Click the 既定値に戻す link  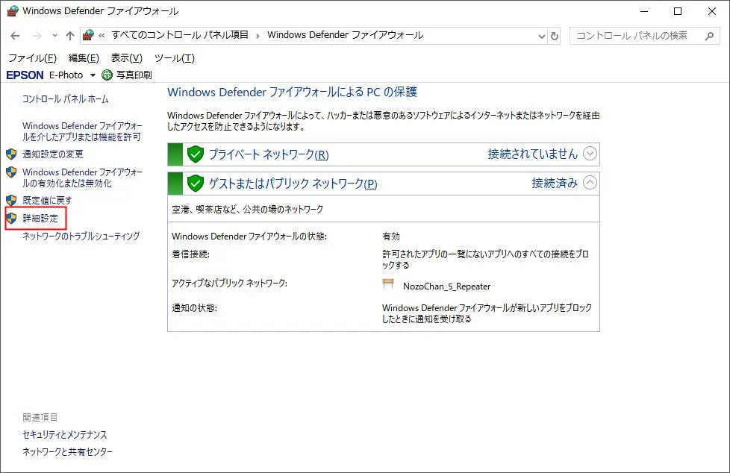pyautogui.click(x=47, y=201)
